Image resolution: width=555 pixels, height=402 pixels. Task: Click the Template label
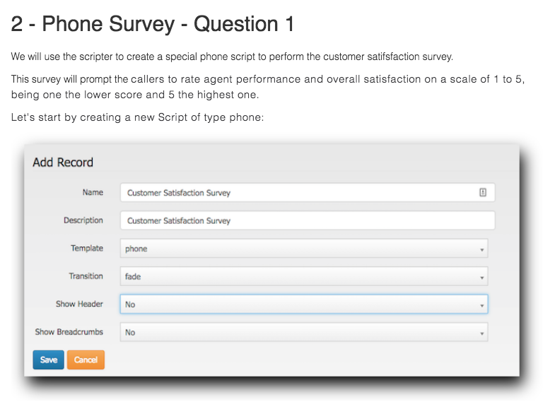point(87,248)
